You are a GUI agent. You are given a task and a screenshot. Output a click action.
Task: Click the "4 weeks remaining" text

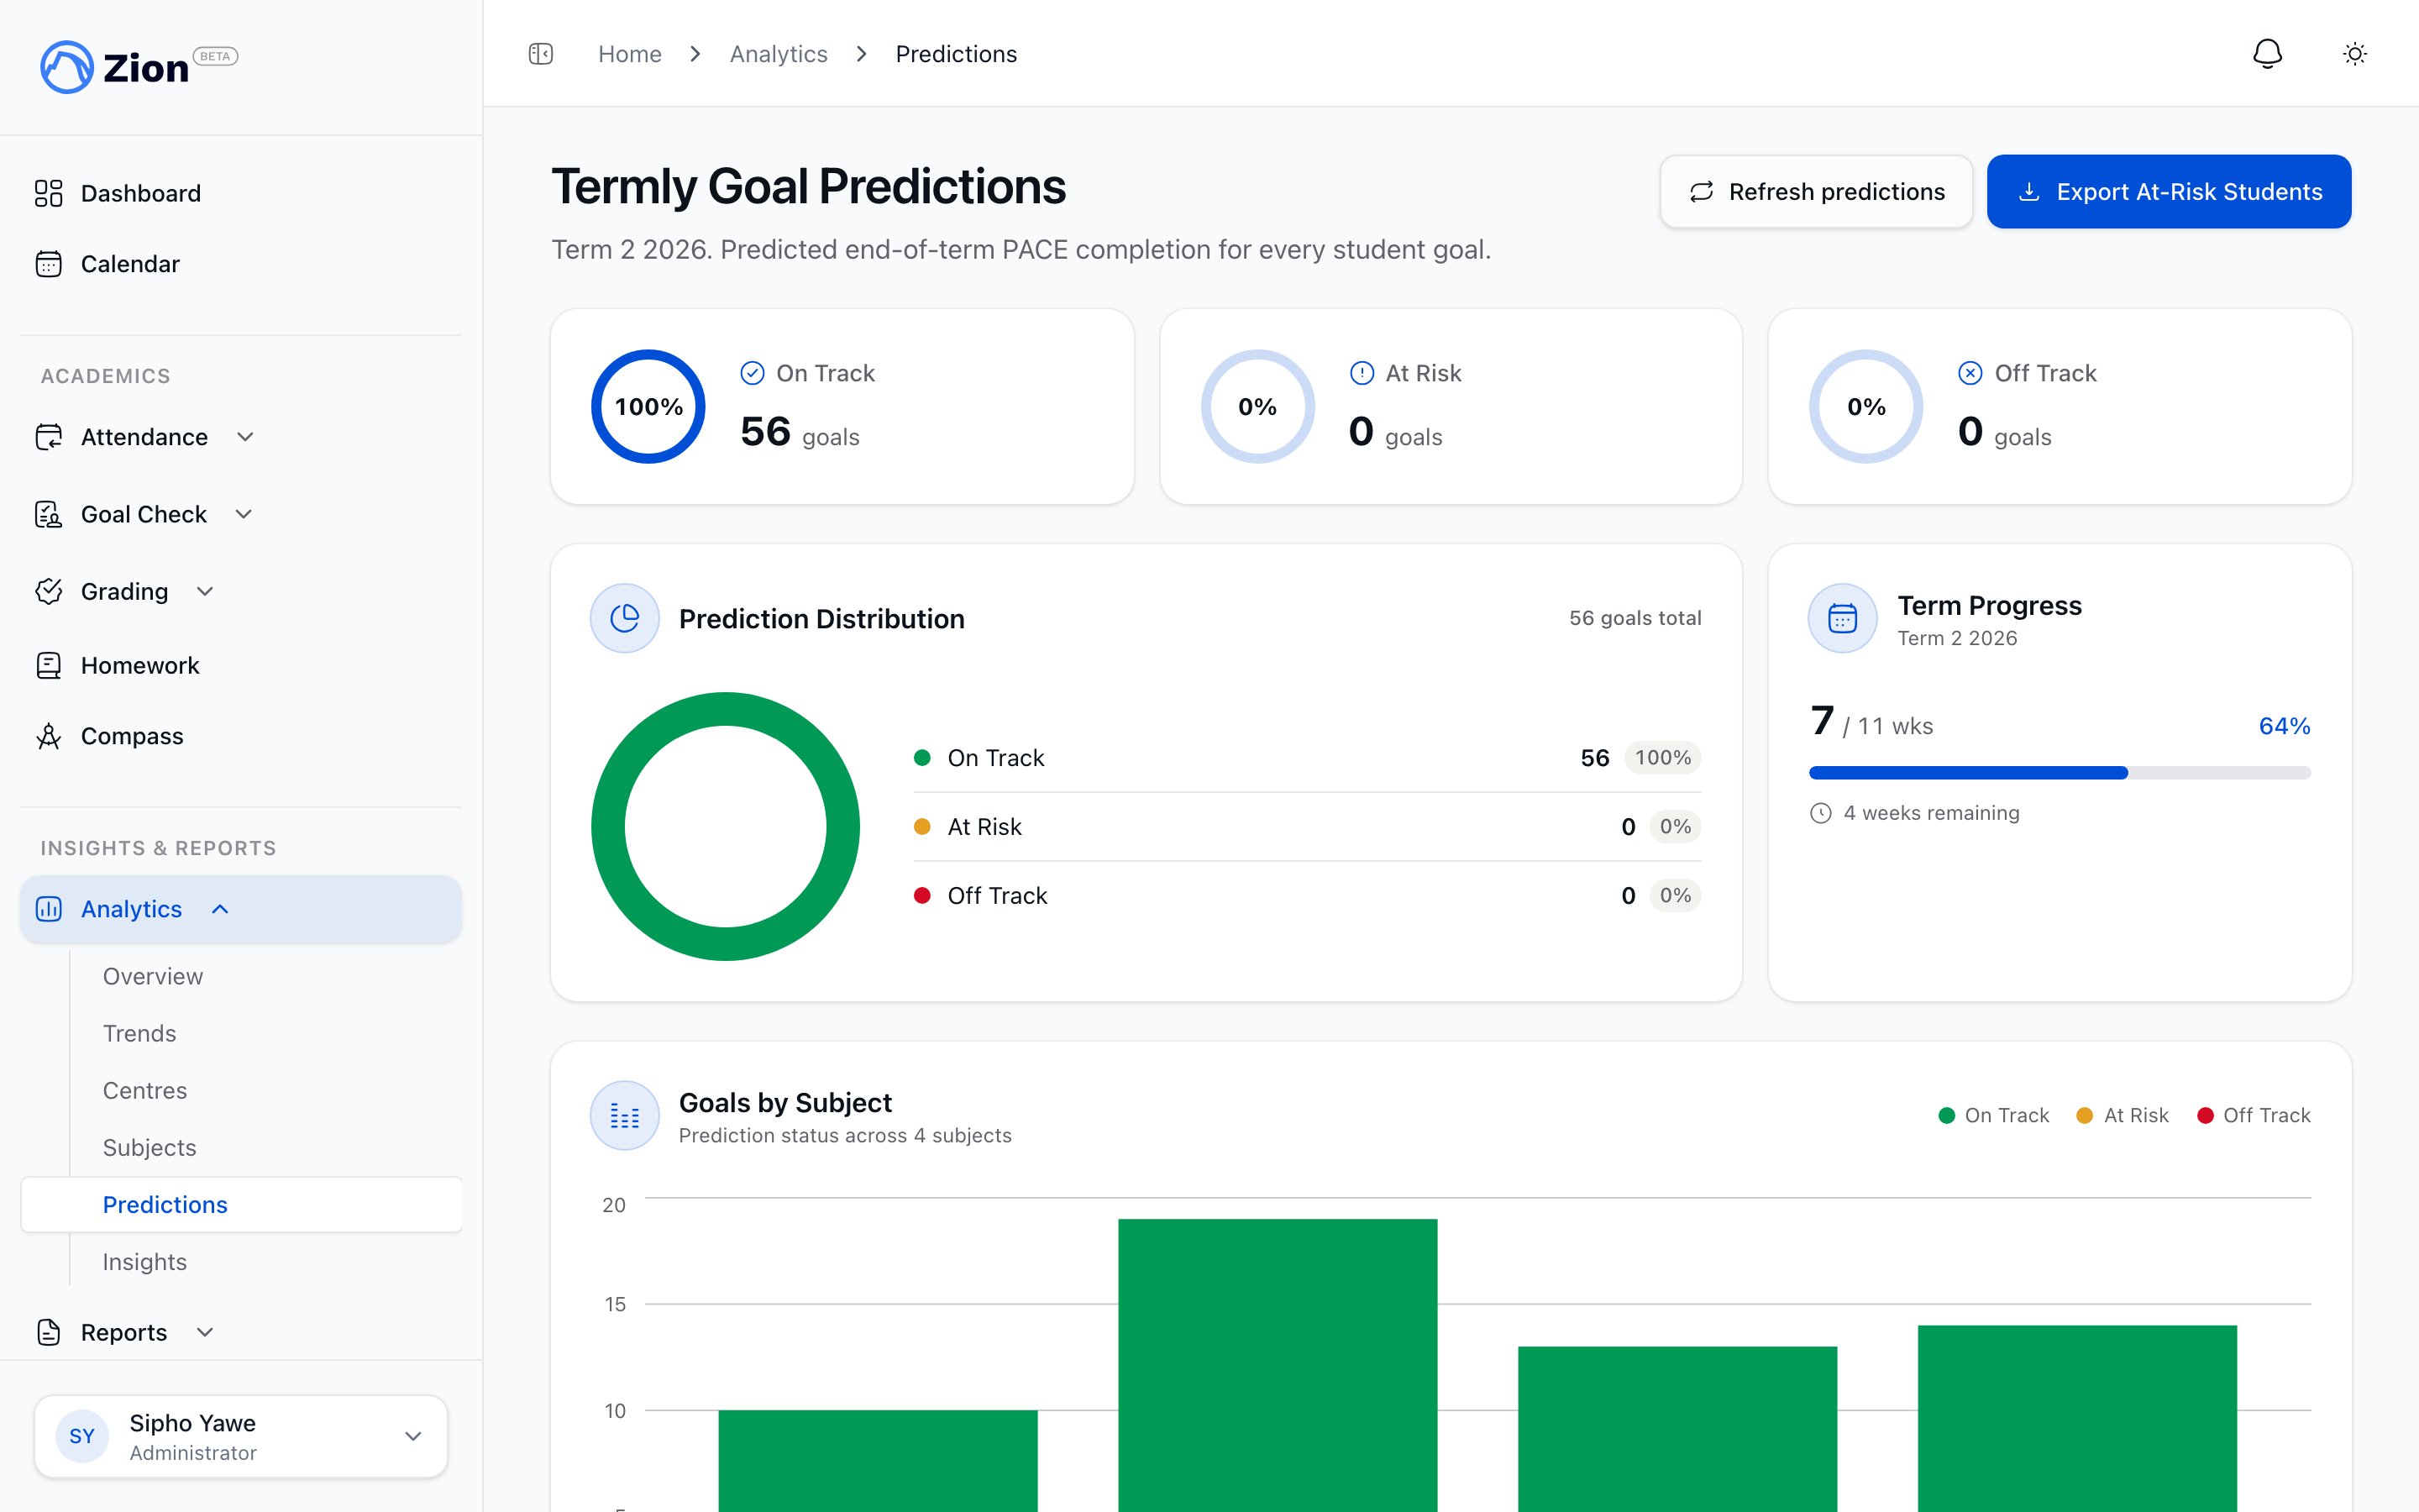1931,813
